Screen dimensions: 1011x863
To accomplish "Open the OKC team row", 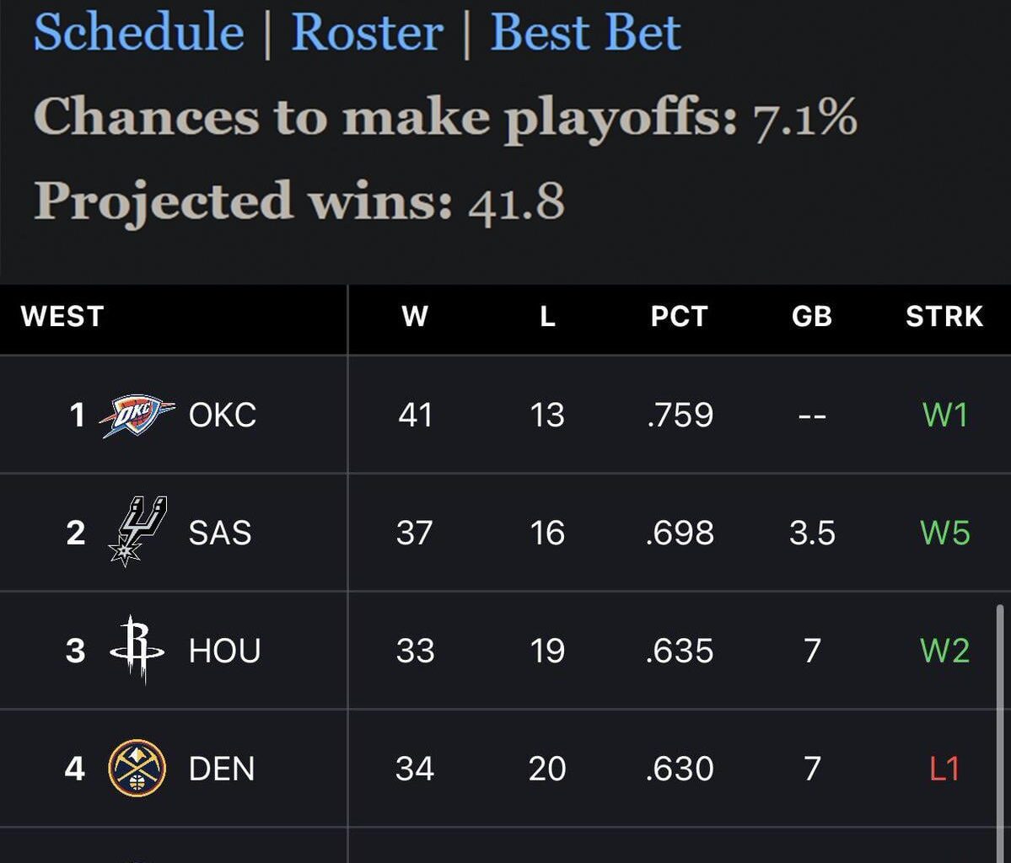I will [x=223, y=414].
